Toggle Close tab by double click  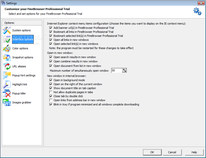point(51,96)
